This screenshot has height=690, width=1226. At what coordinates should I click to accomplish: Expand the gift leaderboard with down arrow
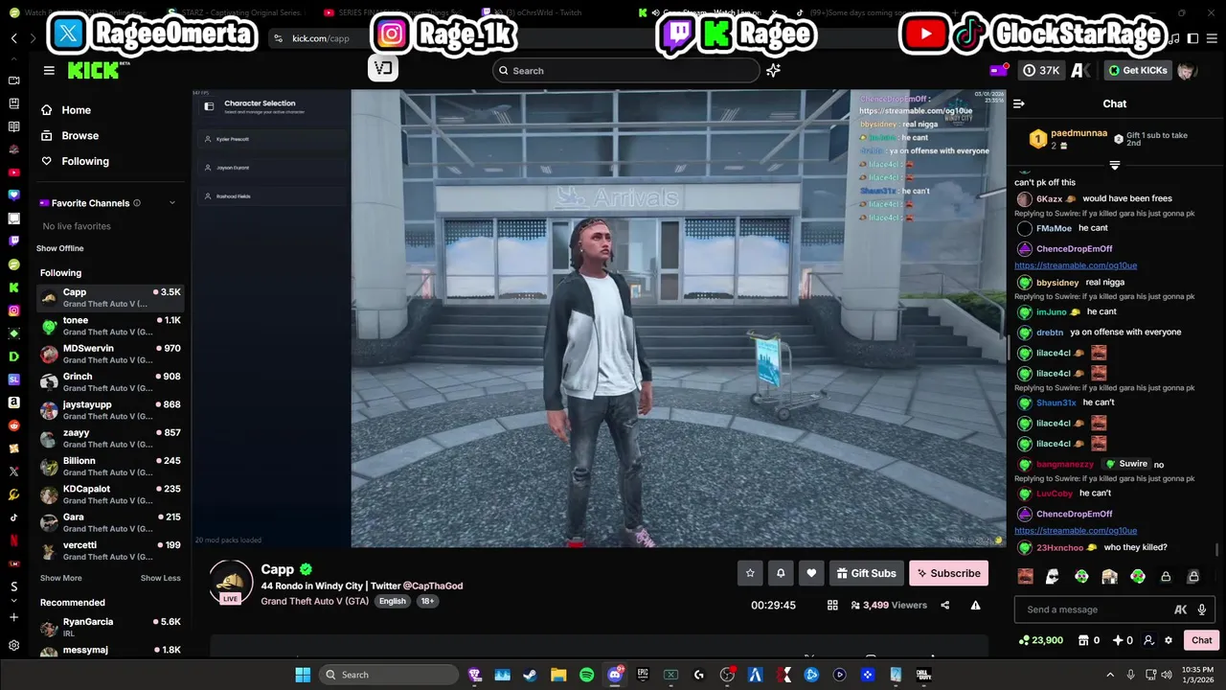point(1114,165)
